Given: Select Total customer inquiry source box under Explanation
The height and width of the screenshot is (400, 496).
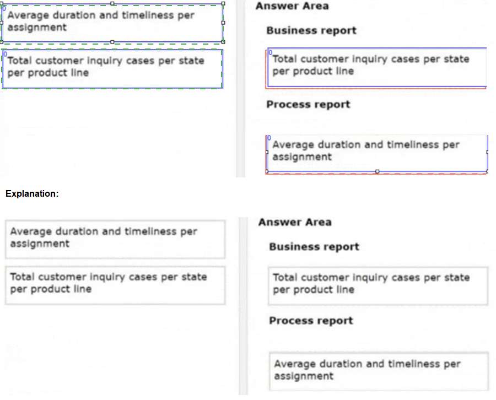Looking at the screenshot, I should click(115, 285).
